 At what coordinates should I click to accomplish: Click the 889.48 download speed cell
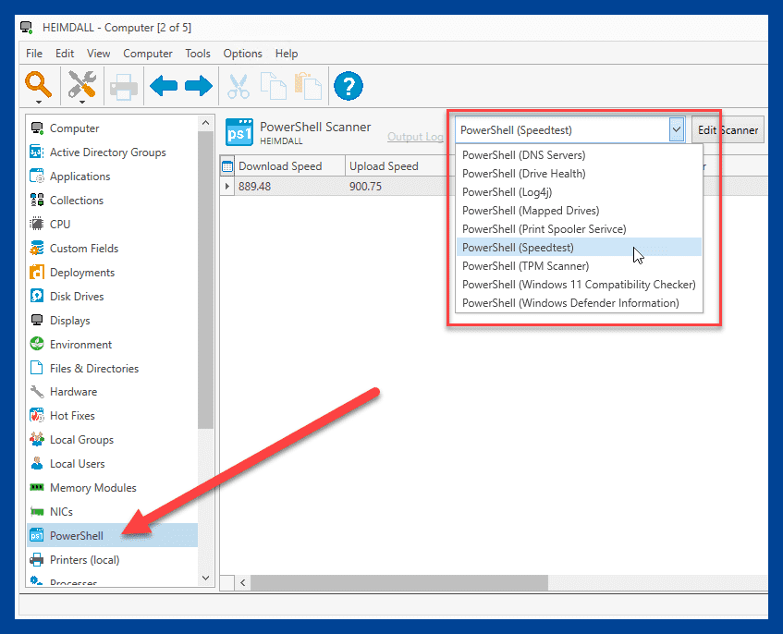point(289,186)
